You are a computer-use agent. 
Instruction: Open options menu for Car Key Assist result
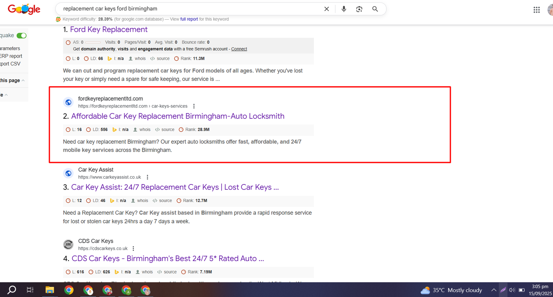point(148,177)
